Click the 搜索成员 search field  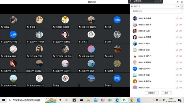157,11
